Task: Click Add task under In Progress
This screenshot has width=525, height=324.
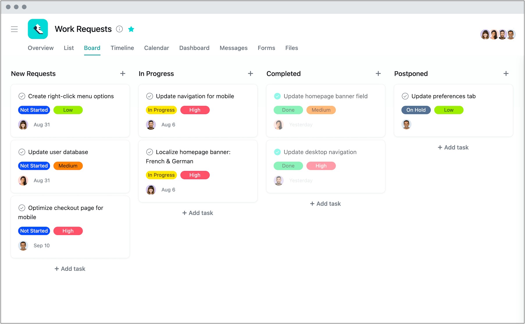Action: tap(198, 213)
